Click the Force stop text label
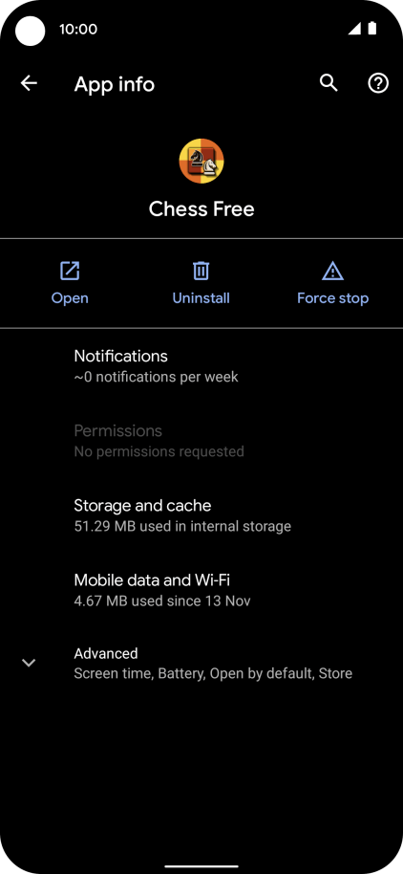Viewport: 403px width, 874px height. [x=333, y=298]
